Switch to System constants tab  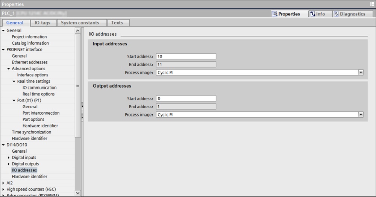pyautogui.click(x=80, y=23)
